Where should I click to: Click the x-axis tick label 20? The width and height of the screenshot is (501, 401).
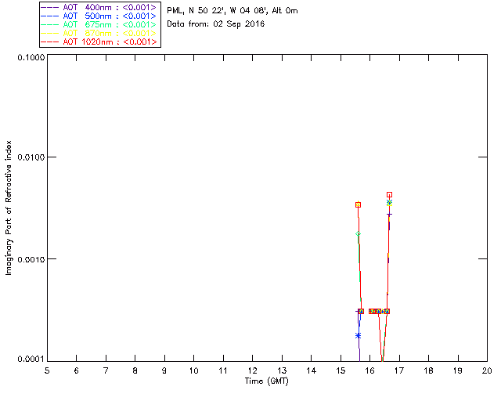point(487,370)
